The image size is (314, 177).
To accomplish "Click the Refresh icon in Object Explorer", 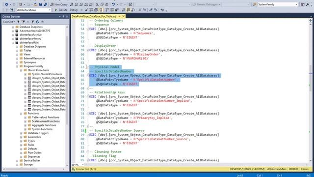I will point(37,22).
